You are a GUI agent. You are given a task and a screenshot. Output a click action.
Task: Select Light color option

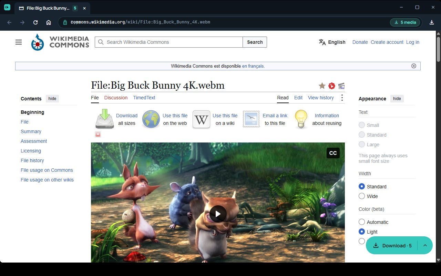pyautogui.click(x=362, y=231)
